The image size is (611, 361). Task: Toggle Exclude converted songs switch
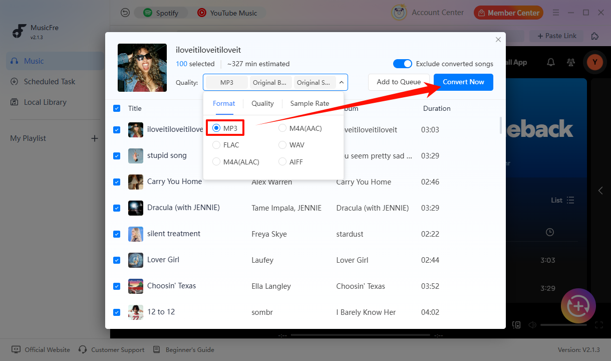pos(403,64)
